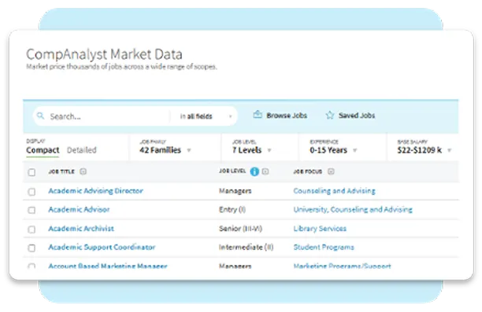Check the Academic Advising Director row checkbox
This screenshot has height=312, width=482.
32,192
